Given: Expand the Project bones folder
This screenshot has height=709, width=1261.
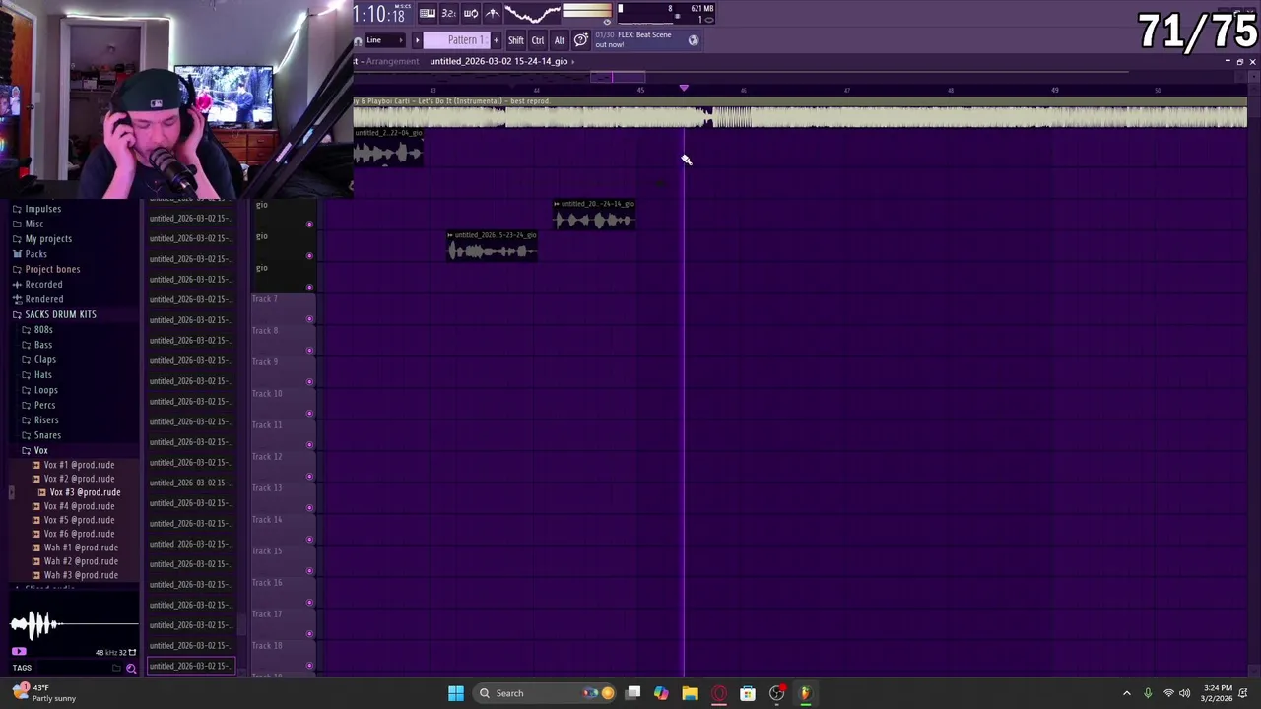Looking at the screenshot, I should (52, 269).
